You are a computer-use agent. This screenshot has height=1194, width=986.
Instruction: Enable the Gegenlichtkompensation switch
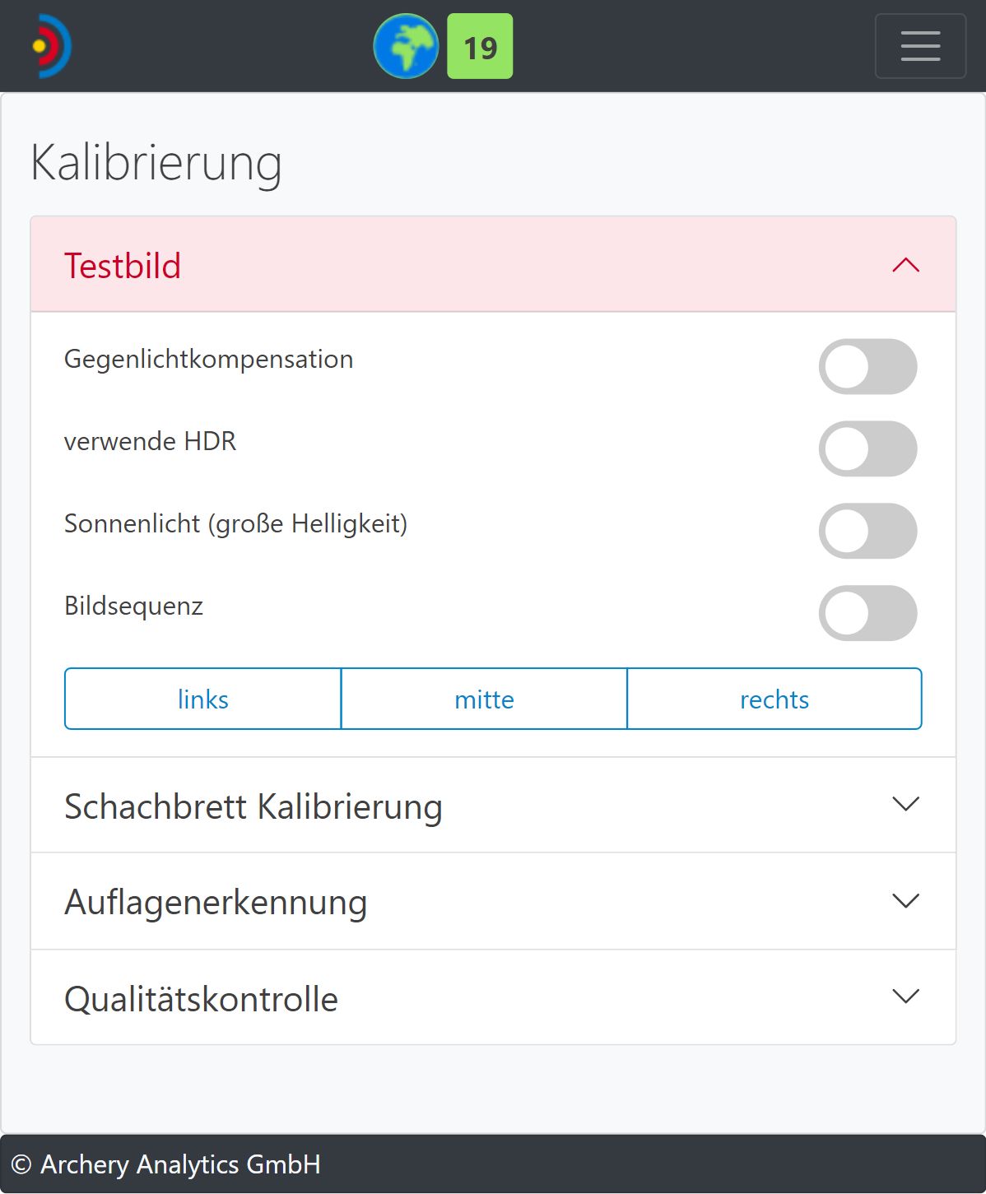(x=867, y=367)
